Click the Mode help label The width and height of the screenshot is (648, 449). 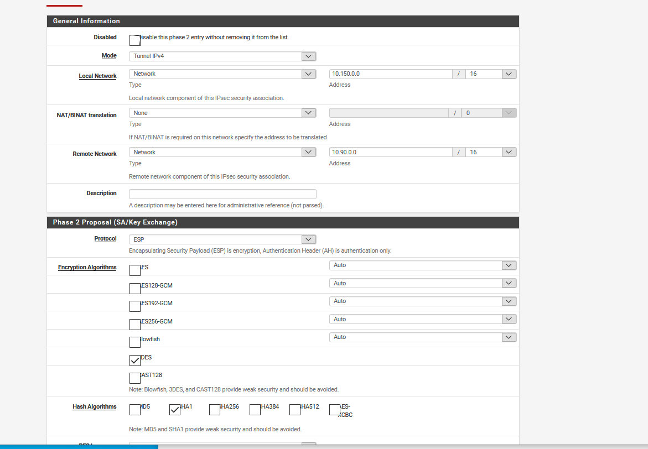pos(109,55)
